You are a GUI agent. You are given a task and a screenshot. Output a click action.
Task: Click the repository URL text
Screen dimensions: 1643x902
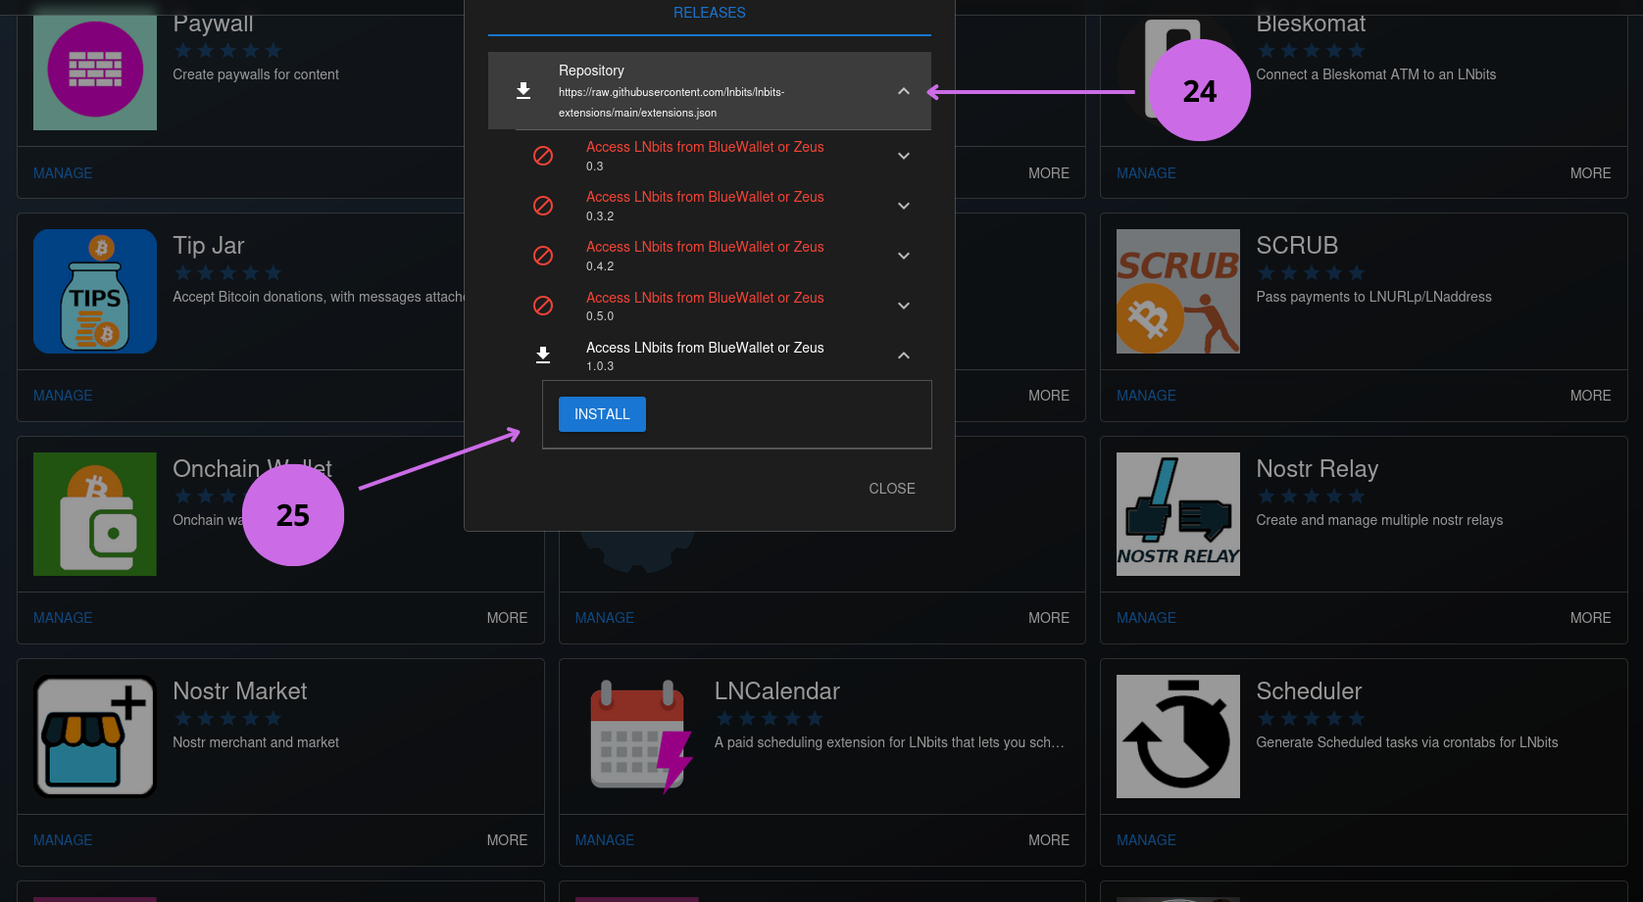click(x=672, y=103)
